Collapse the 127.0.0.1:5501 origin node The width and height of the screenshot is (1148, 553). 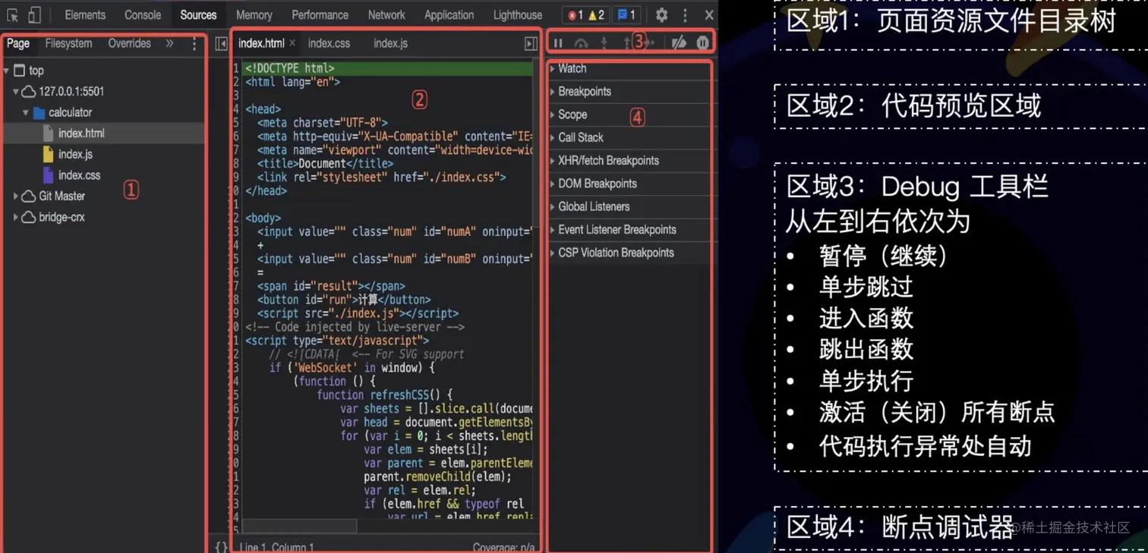click(16, 92)
